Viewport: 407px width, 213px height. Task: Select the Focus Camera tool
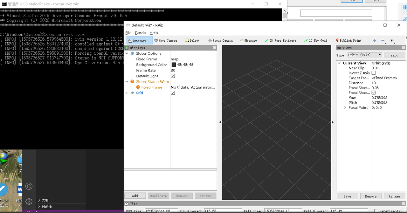point(220,40)
